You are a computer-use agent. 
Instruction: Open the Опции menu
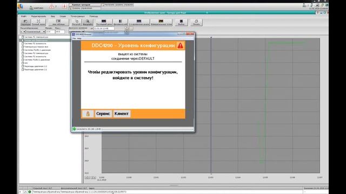(x=63, y=16)
